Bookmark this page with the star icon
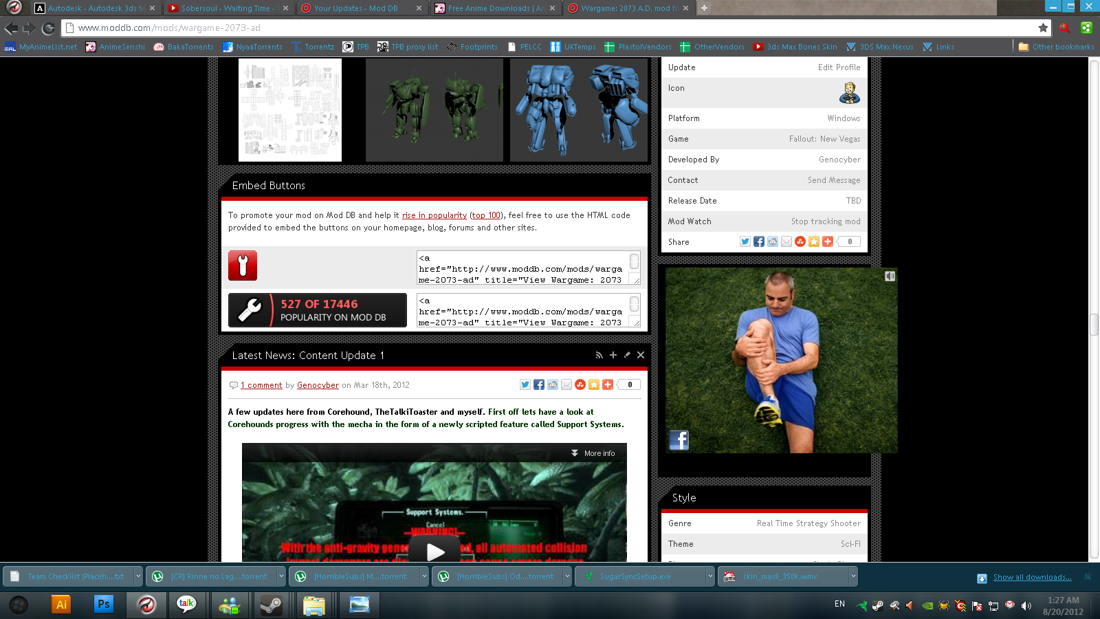This screenshot has width=1100, height=619. tap(1043, 28)
